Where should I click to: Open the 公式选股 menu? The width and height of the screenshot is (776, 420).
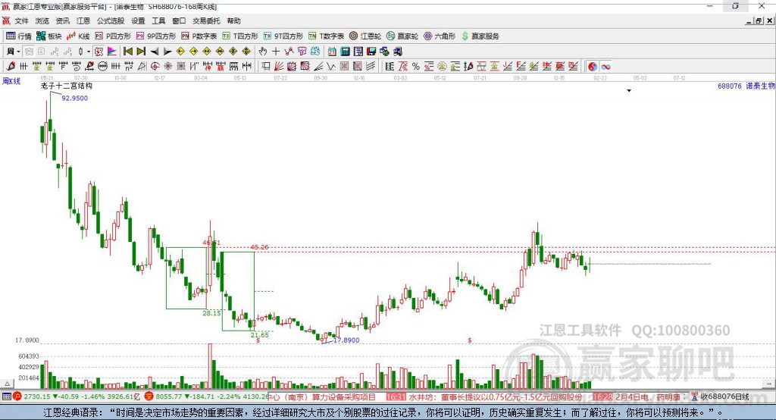[111, 20]
